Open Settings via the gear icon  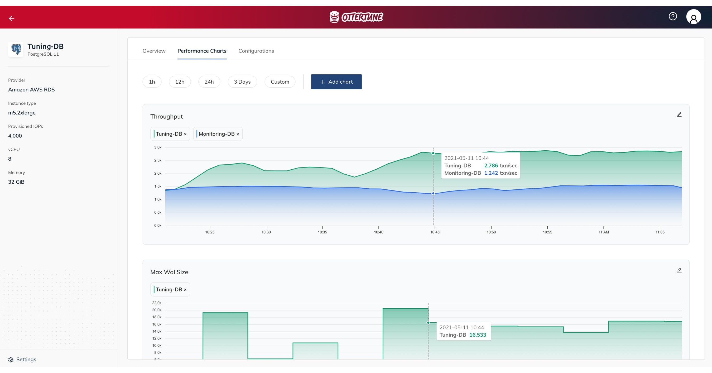coord(11,360)
